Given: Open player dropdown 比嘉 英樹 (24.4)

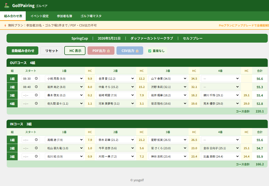Looking at the screenshot, I should click(220, 156).
